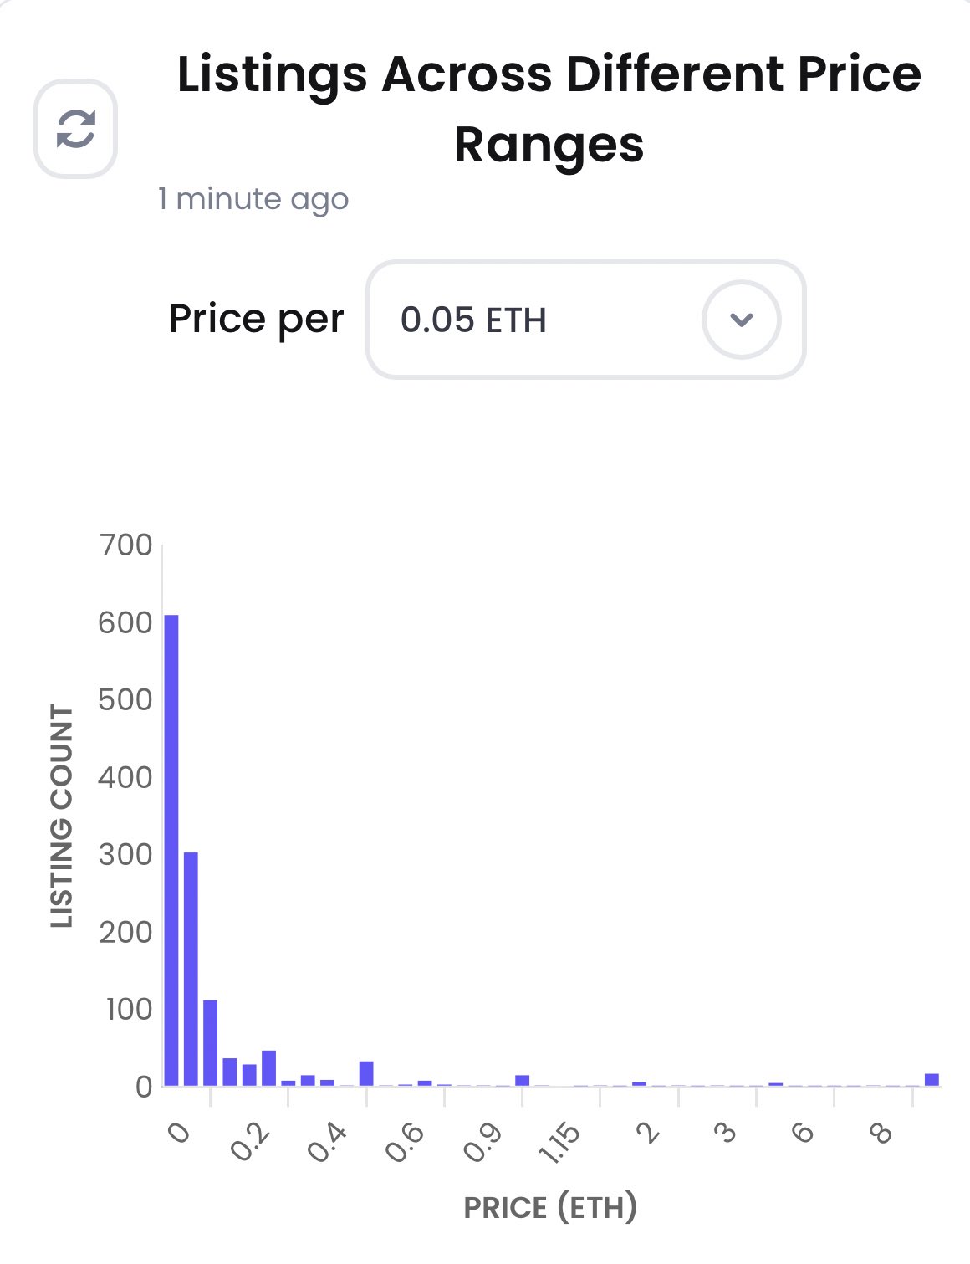
Task: Click the third bar just above 100
Action: (211, 1043)
